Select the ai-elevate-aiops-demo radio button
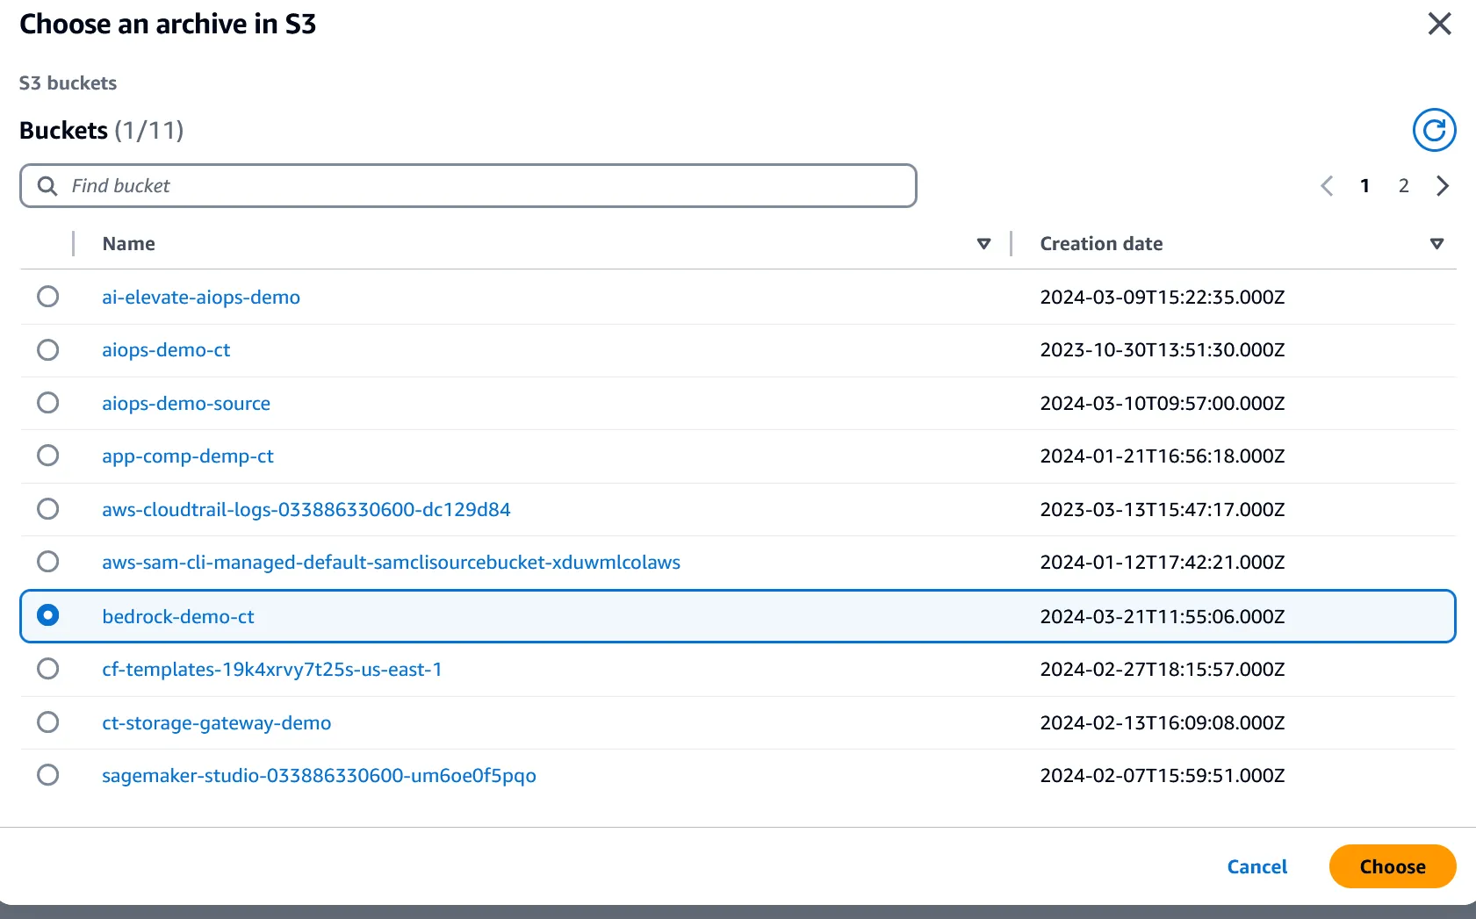The width and height of the screenshot is (1476, 919). point(48,297)
